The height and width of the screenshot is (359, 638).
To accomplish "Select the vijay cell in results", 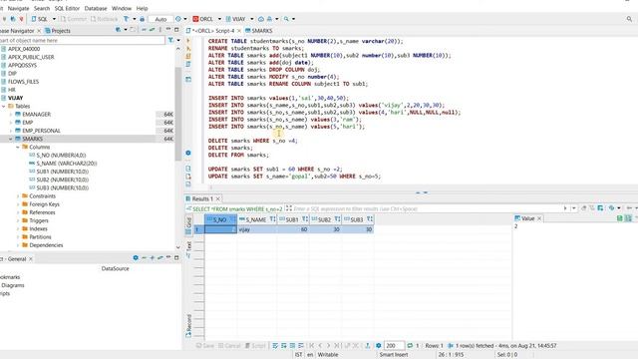I will (257, 229).
